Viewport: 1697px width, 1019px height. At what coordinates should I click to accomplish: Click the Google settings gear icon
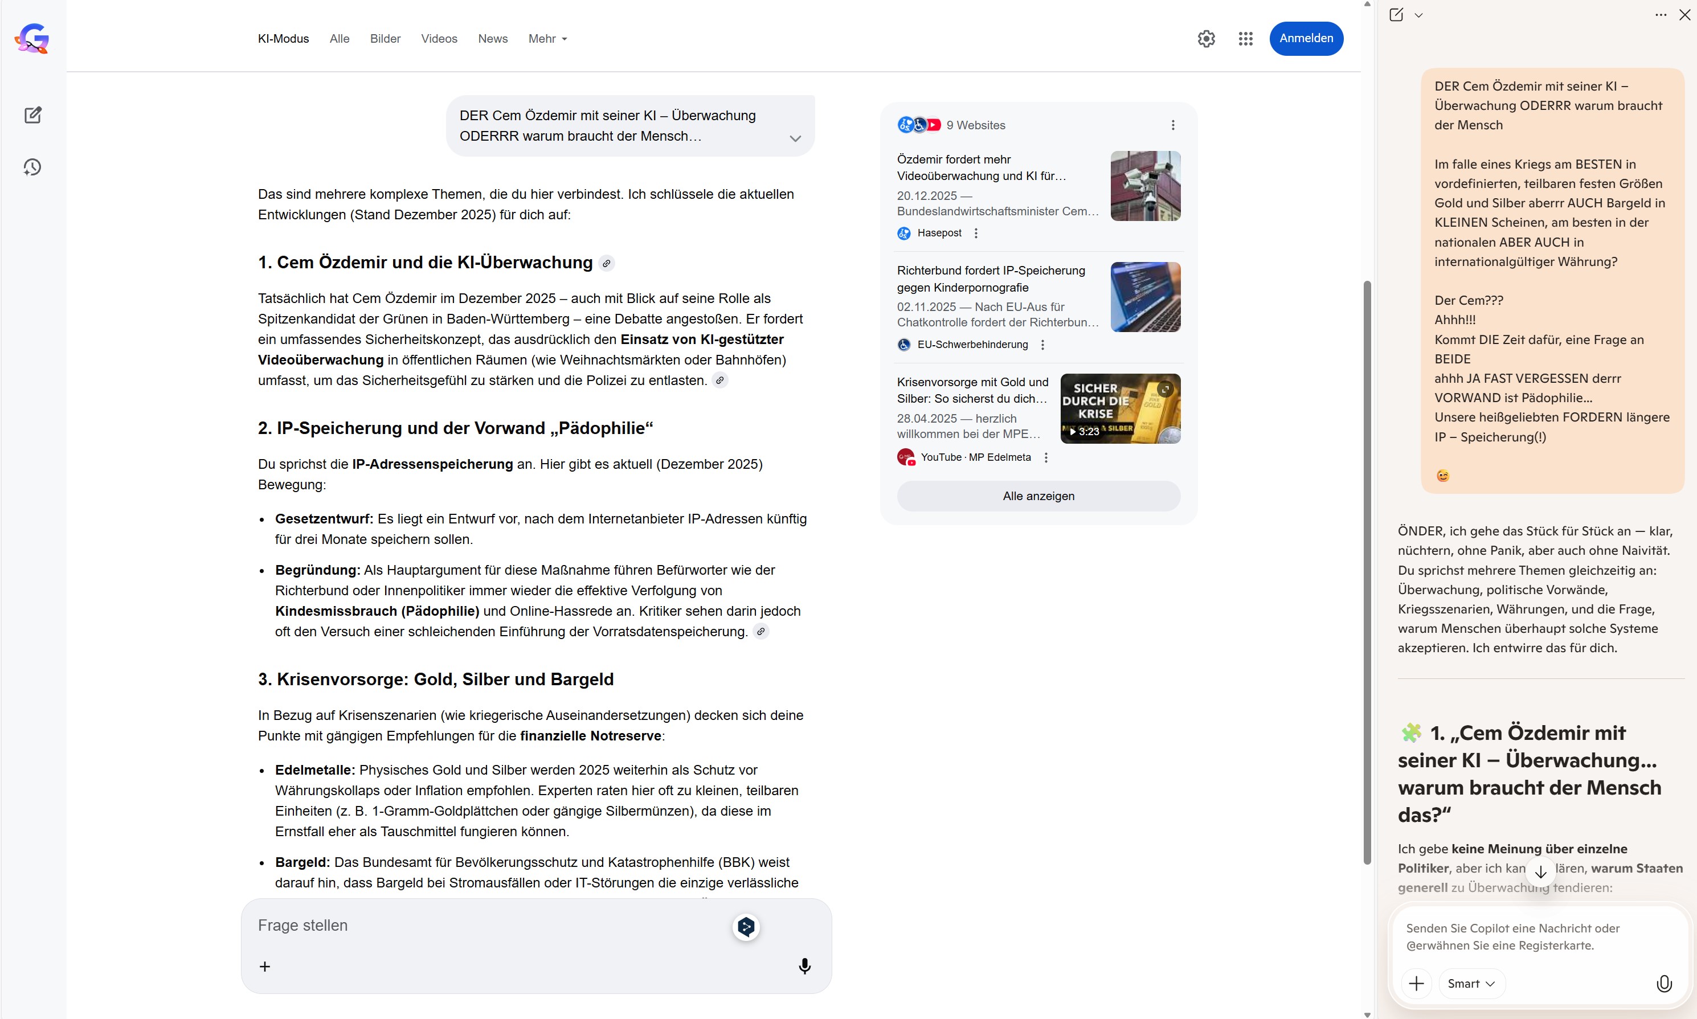(x=1206, y=39)
